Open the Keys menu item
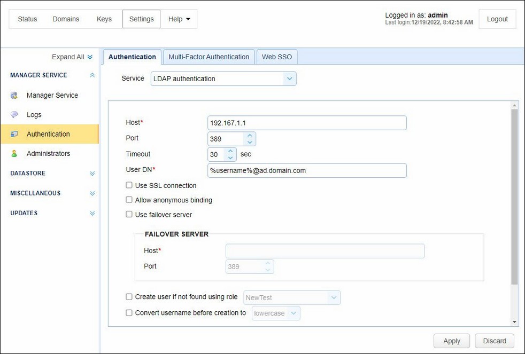Screen dimensions: 525x354 click(104, 19)
